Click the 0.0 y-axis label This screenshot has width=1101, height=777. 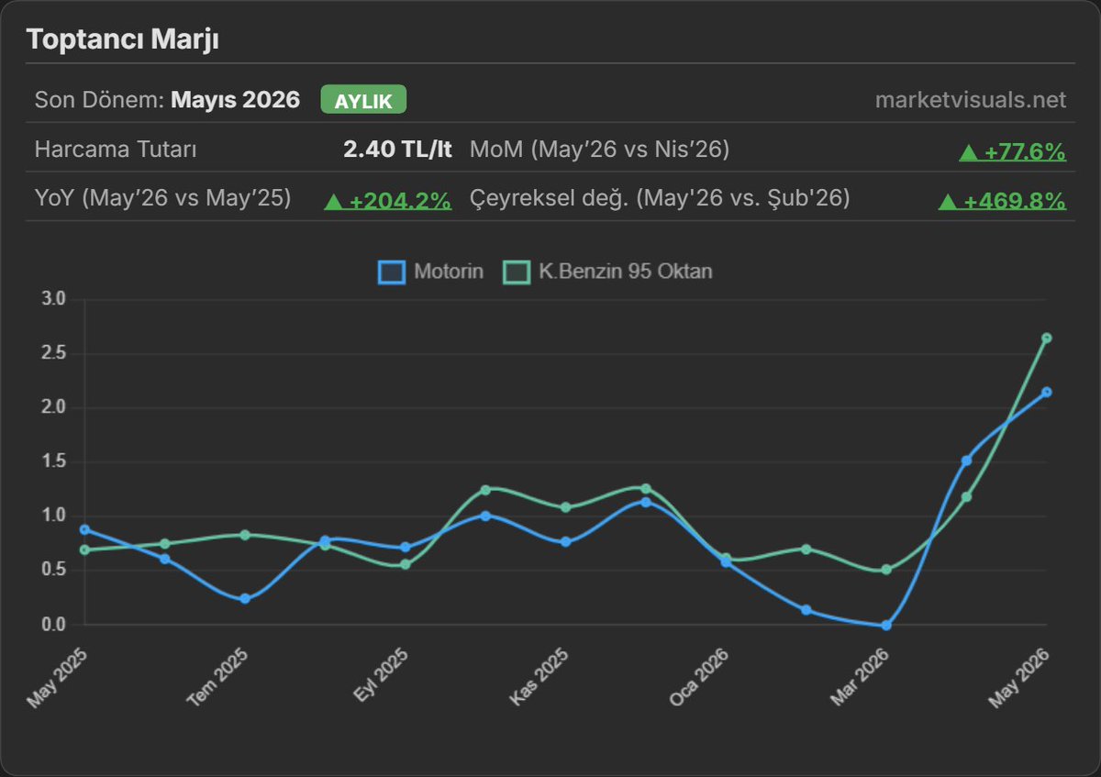click(x=54, y=625)
